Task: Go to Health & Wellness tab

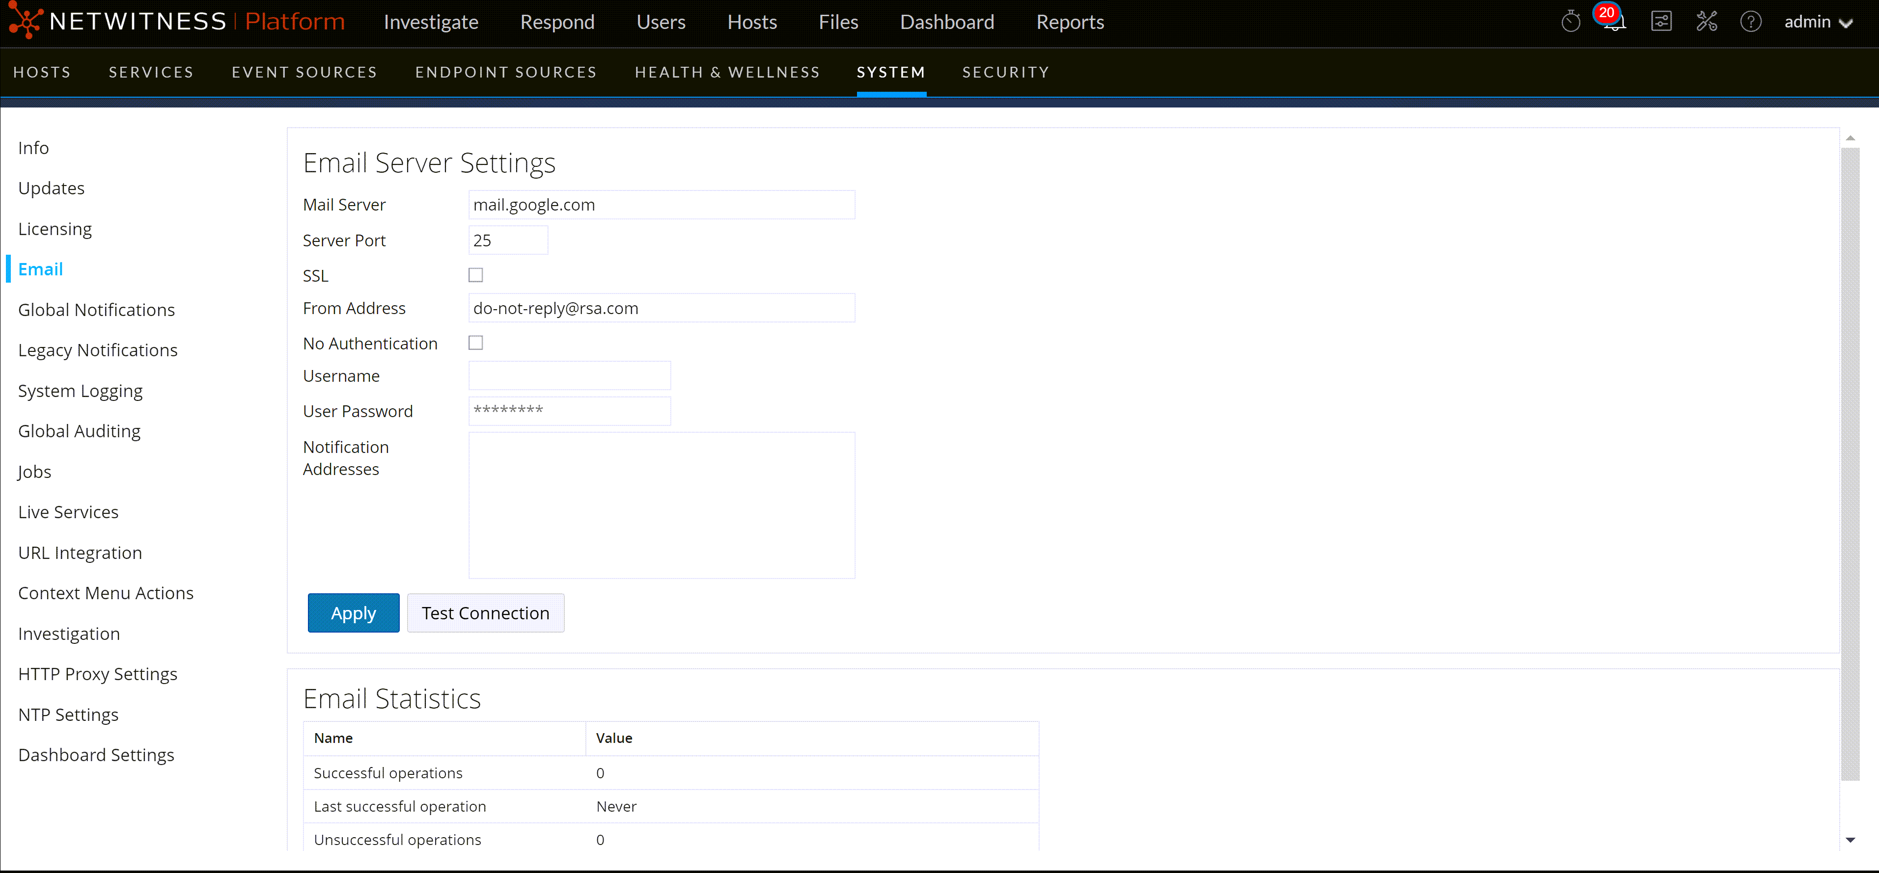Action: coord(726,72)
